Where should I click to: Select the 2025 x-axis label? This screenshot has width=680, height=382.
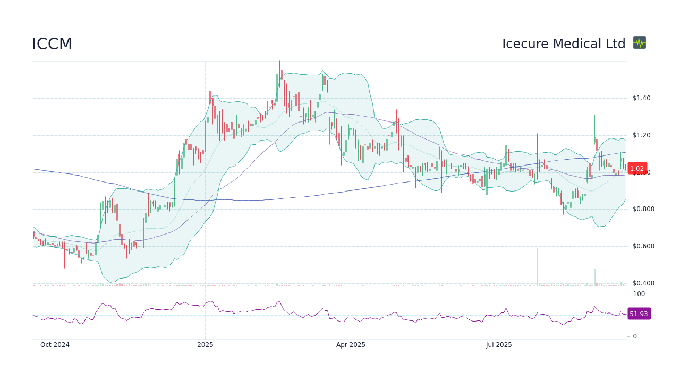pyautogui.click(x=205, y=345)
